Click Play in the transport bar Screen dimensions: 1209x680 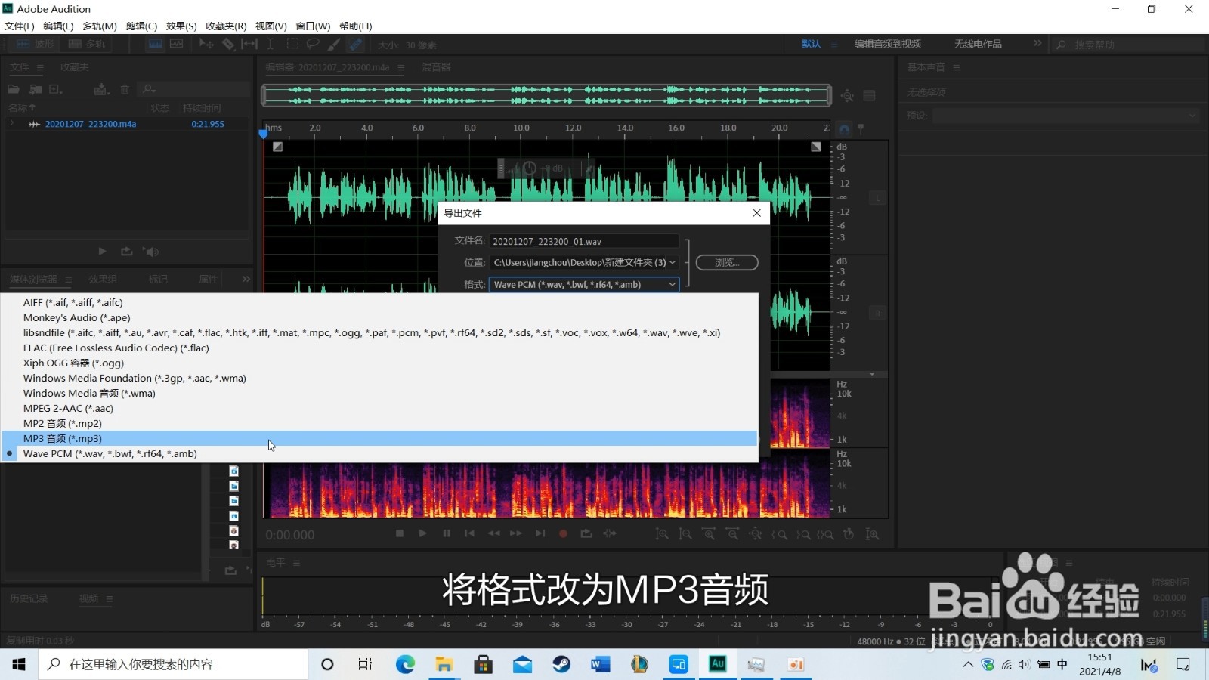(x=422, y=533)
